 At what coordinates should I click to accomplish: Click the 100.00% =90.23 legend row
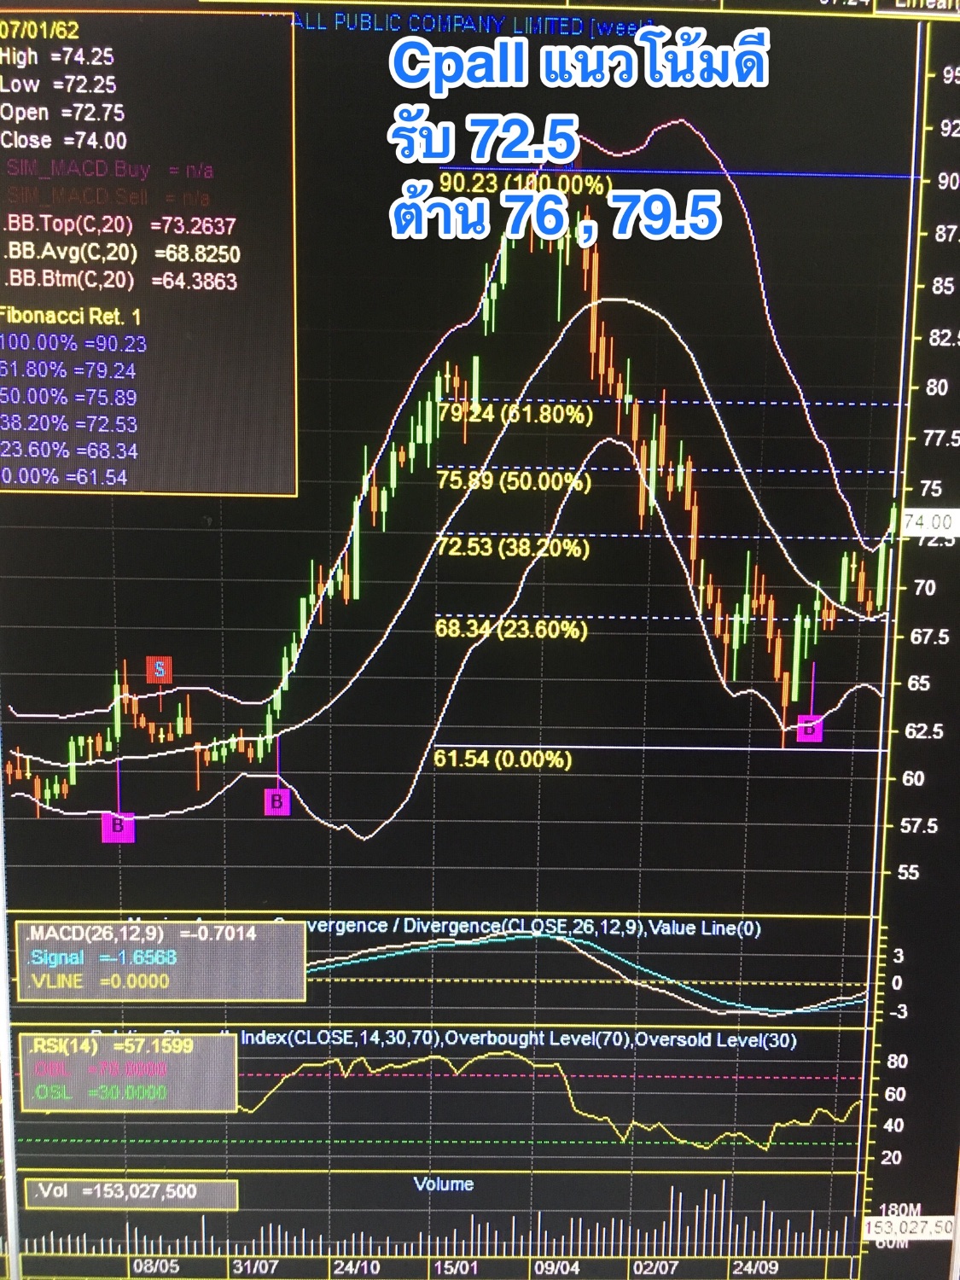(x=73, y=344)
